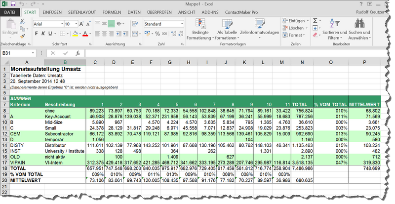Click the yellow fill color button

click(x=74, y=34)
